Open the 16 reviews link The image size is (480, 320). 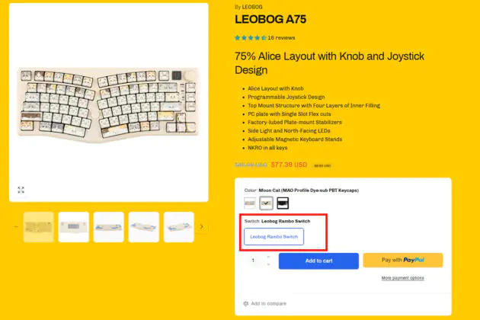[281, 38]
